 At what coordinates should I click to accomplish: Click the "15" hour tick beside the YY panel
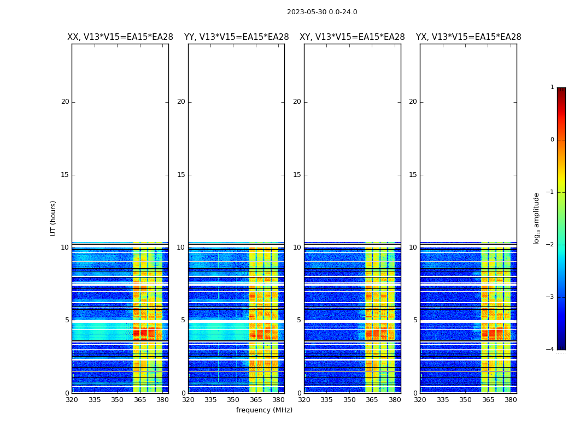(x=181, y=175)
